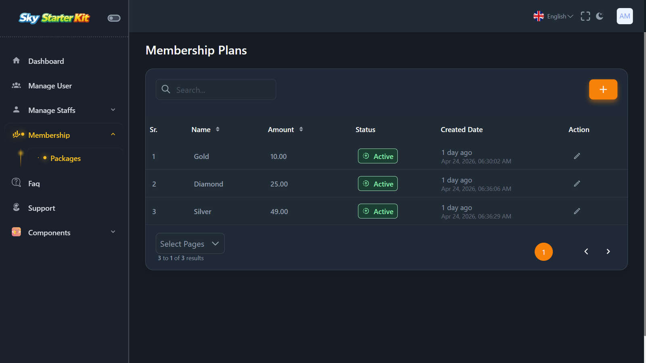The height and width of the screenshot is (363, 646).
Task: Click the orange plus add button
Action: [603, 90]
